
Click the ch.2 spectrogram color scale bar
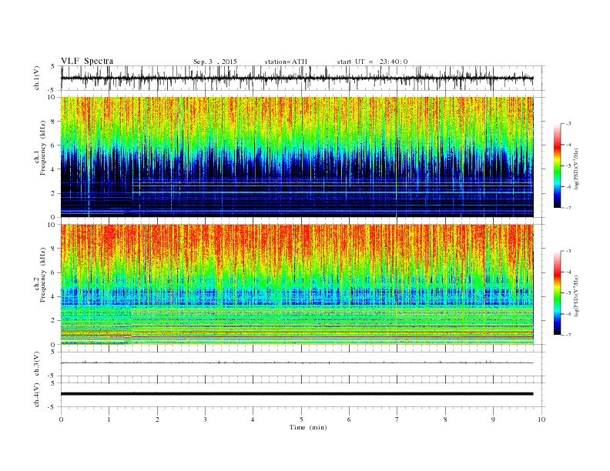[558, 292]
